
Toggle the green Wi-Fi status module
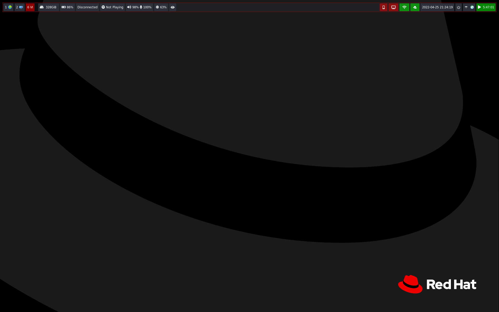[x=404, y=7]
